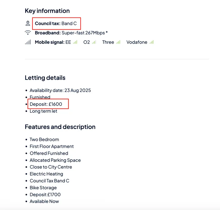Click the broadband wifi icon

[x=28, y=33]
